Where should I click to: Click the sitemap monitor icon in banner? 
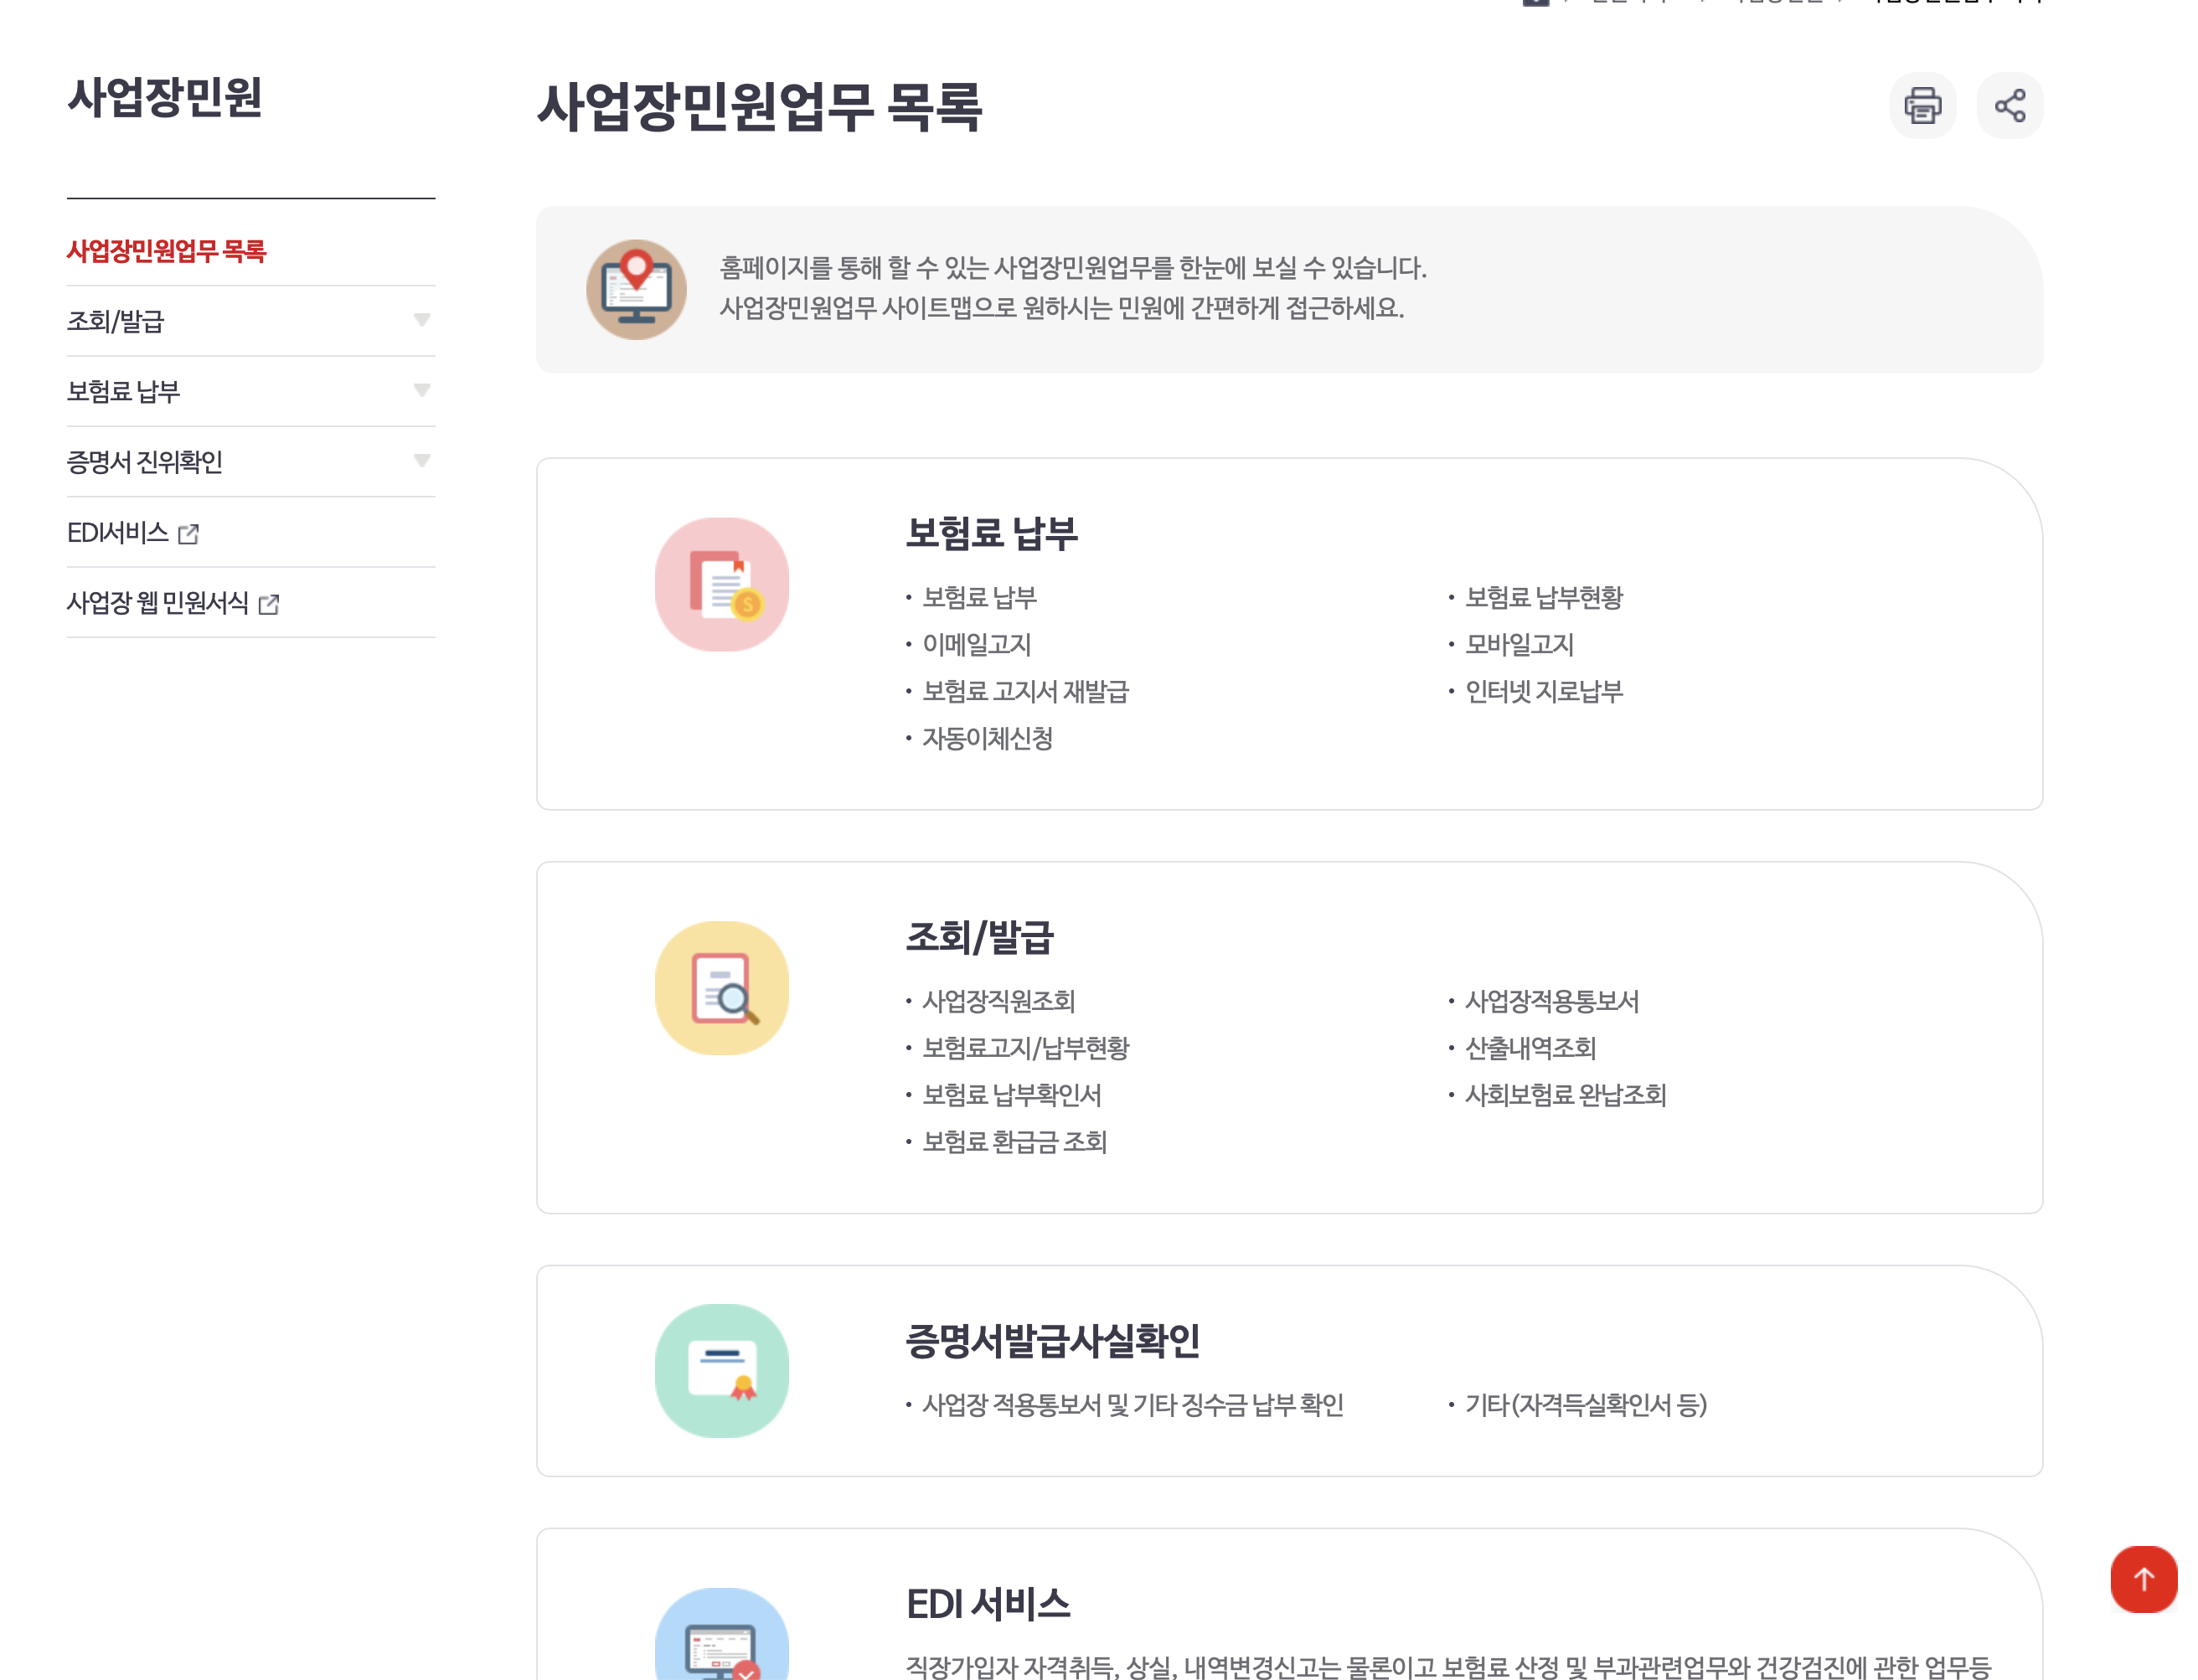[x=636, y=289]
